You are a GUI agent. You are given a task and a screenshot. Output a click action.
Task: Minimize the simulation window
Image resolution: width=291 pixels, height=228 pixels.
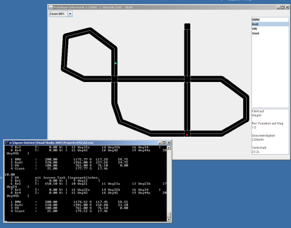click(278, 8)
